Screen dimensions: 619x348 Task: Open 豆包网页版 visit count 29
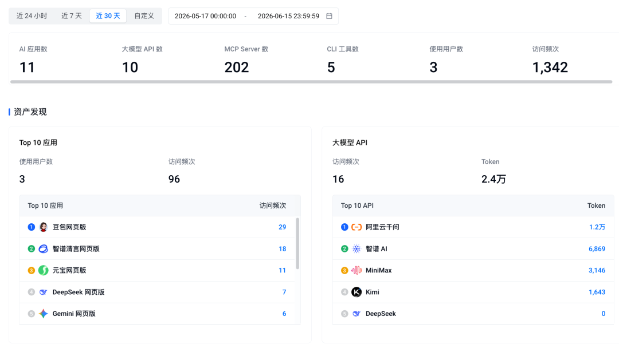click(x=282, y=227)
